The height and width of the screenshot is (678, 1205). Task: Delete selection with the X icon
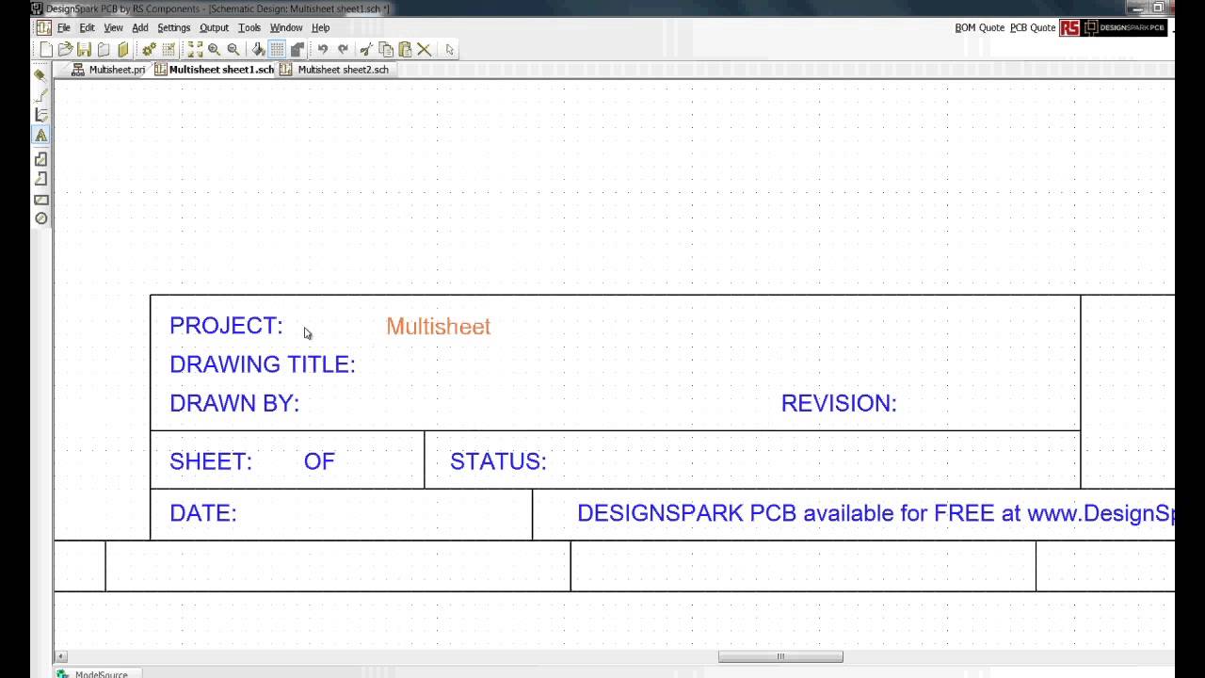pos(425,50)
